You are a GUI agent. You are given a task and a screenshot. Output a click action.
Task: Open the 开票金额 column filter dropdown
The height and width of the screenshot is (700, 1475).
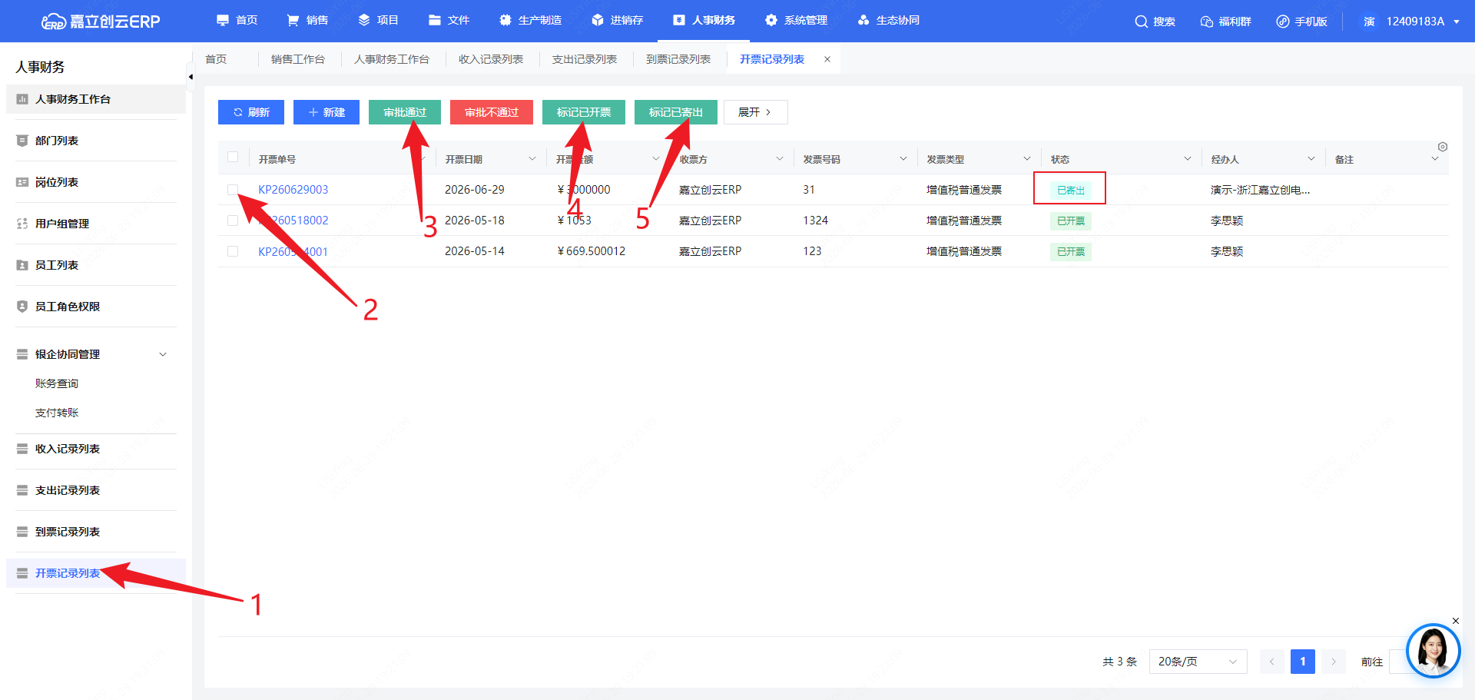656,158
